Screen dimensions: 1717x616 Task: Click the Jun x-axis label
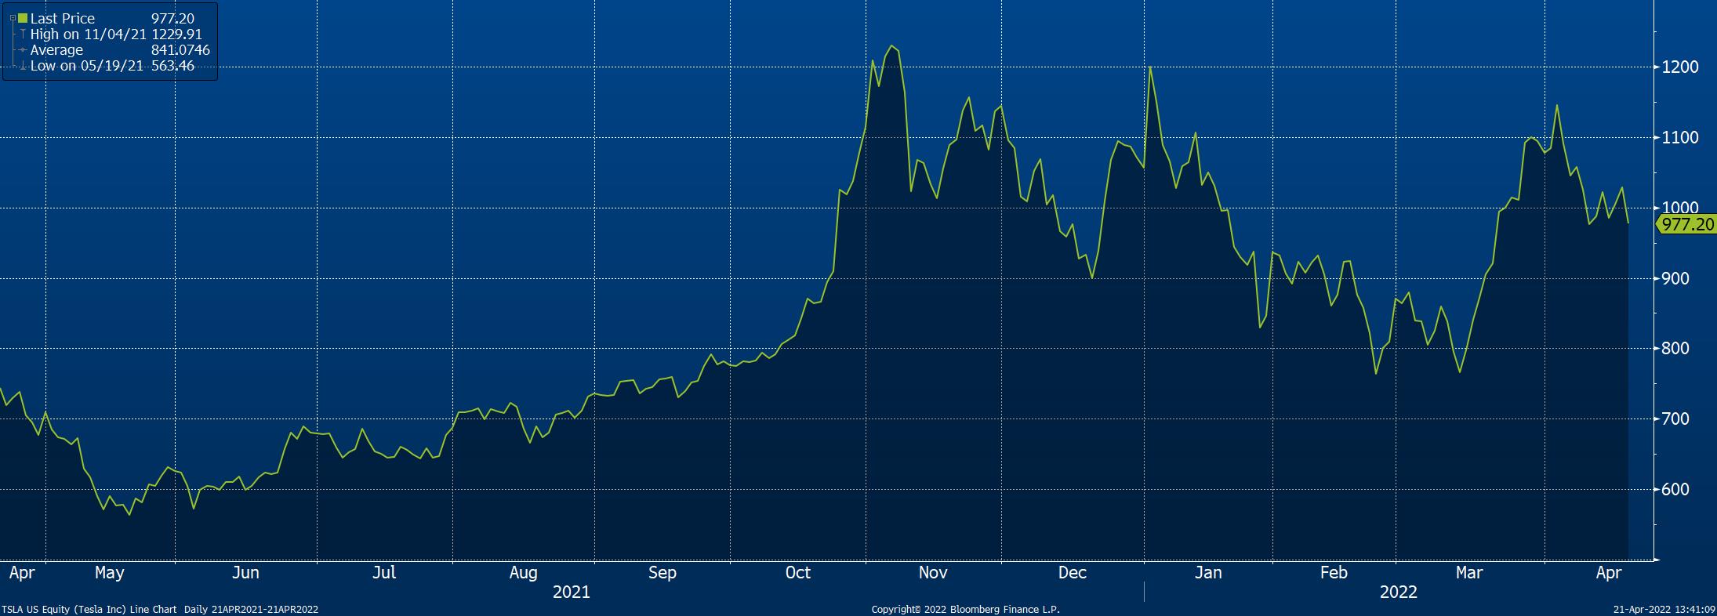(246, 574)
